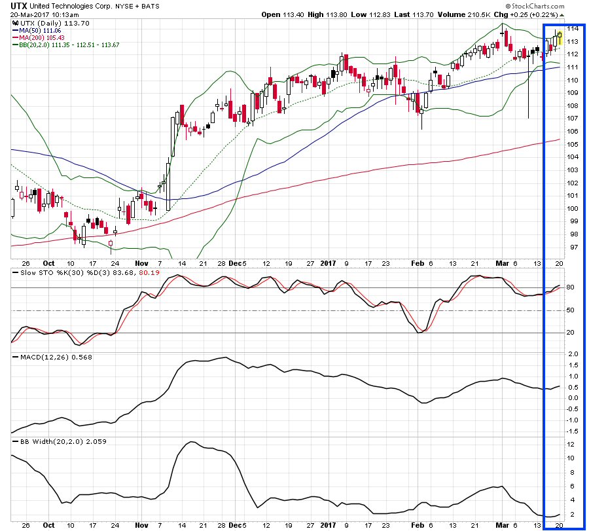The image size is (589, 531).
Task: Click the 105 price axis label
Action: coord(573,144)
